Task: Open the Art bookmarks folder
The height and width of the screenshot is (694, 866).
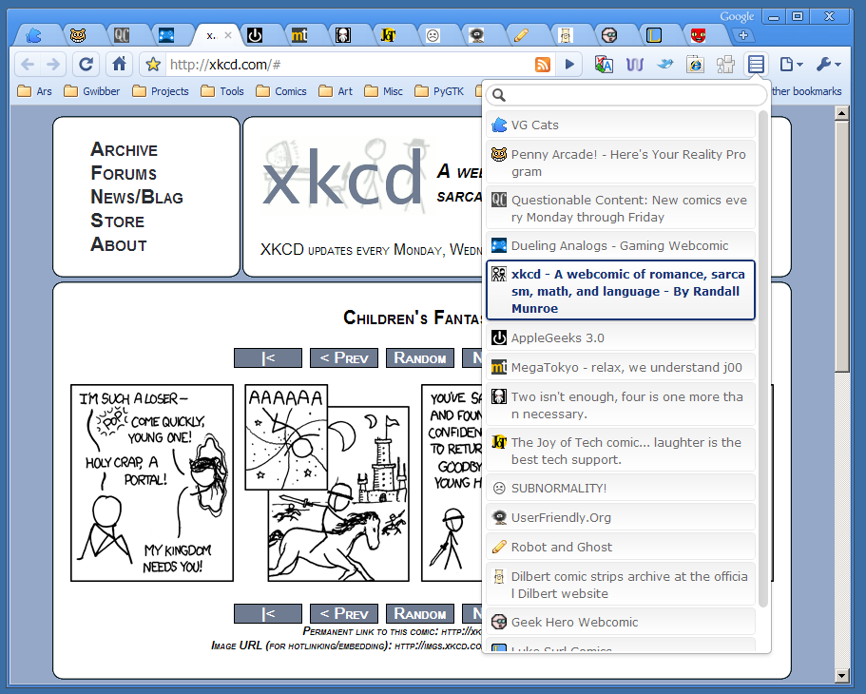Action: pyautogui.click(x=336, y=91)
